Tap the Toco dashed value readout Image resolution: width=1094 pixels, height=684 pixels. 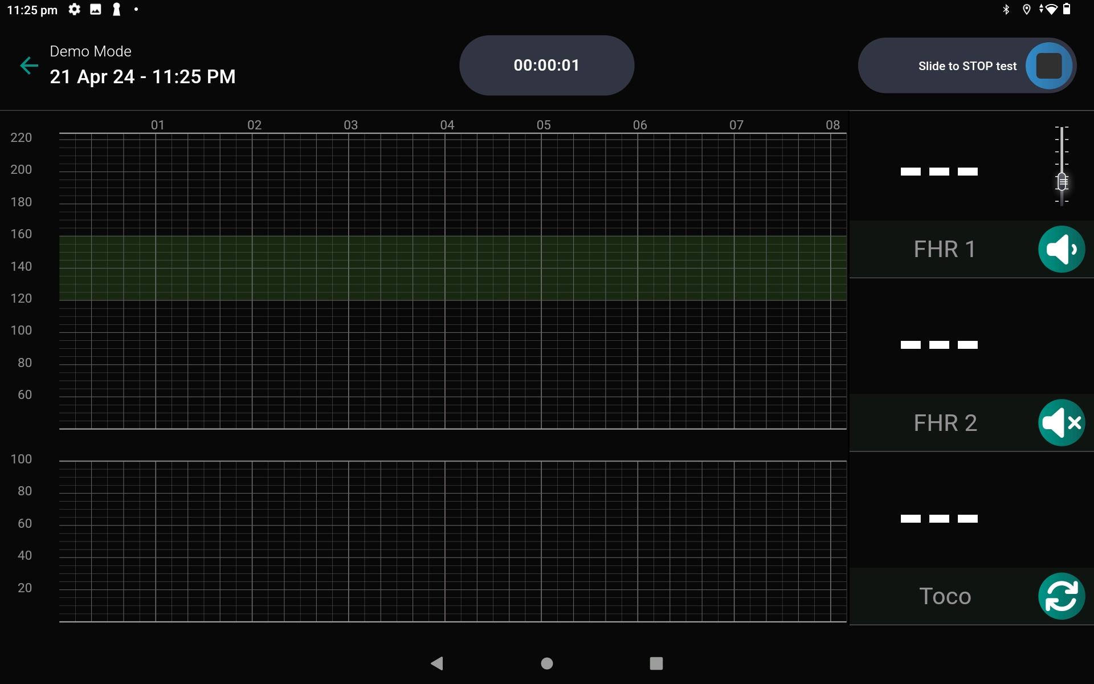(939, 519)
